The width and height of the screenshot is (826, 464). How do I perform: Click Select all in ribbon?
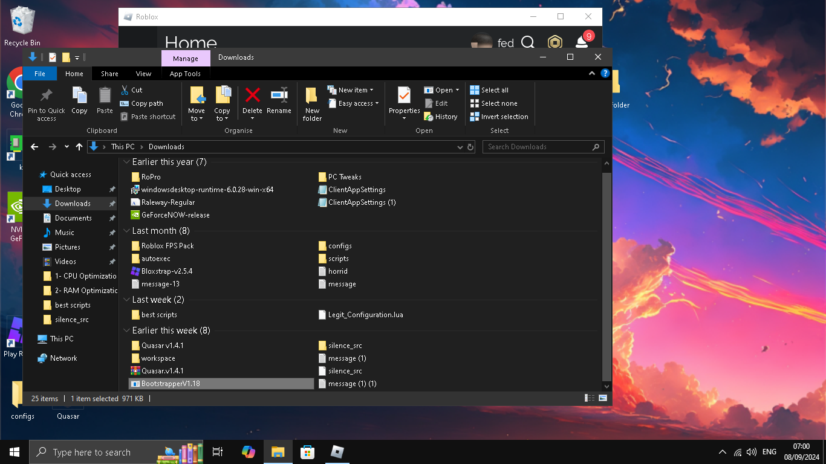coord(489,90)
